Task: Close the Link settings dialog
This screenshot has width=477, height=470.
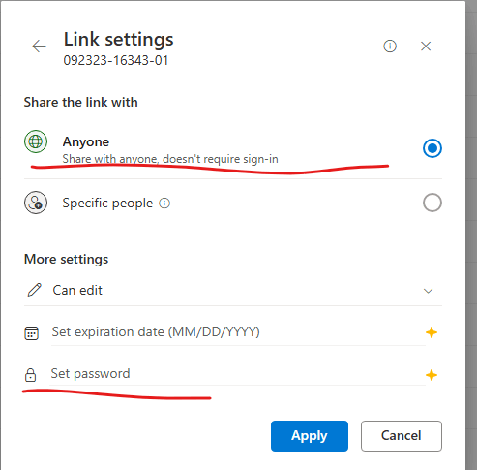Action: 426,47
